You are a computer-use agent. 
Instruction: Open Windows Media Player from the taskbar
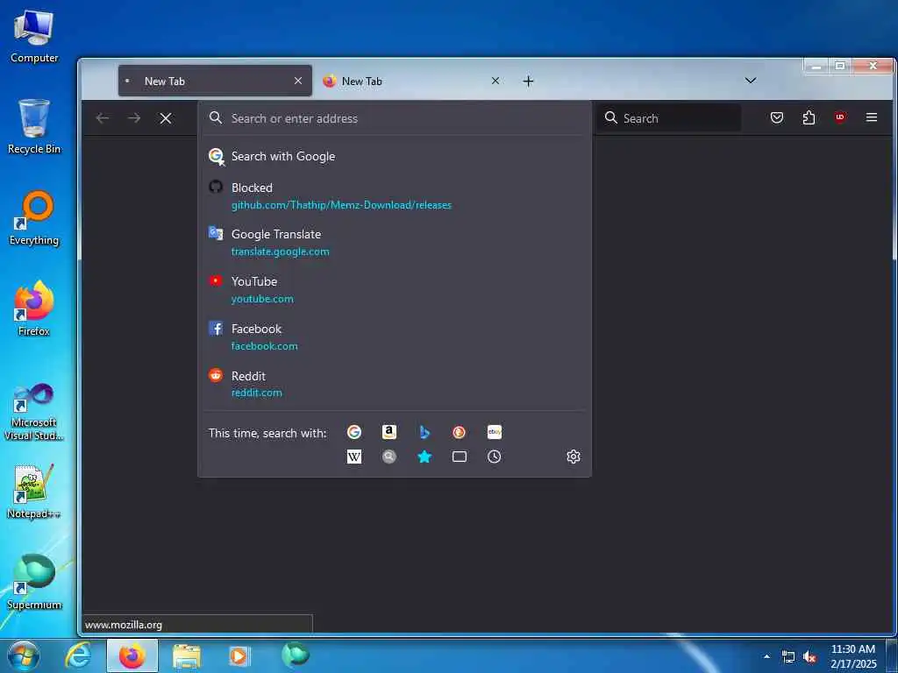(x=239, y=655)
